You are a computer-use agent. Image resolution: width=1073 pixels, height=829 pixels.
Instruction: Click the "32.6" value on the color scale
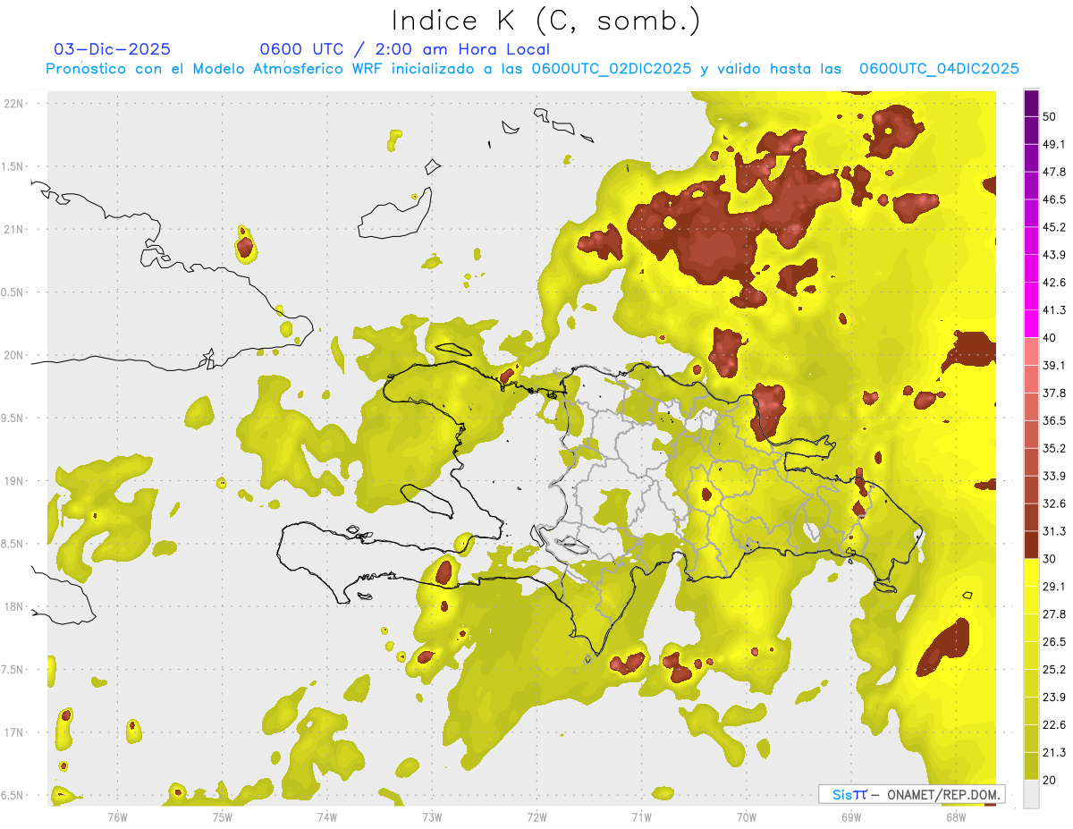(x=1054, y=503)
